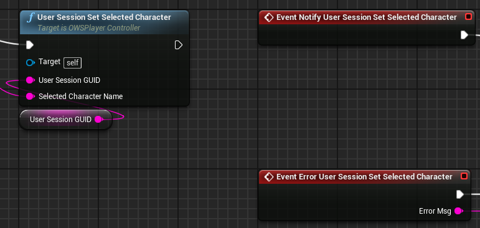The width and height of the screenshot is (480, 228).
Task: Click the 'User Session GUID' label on the function node
Action: coord(69,80)
